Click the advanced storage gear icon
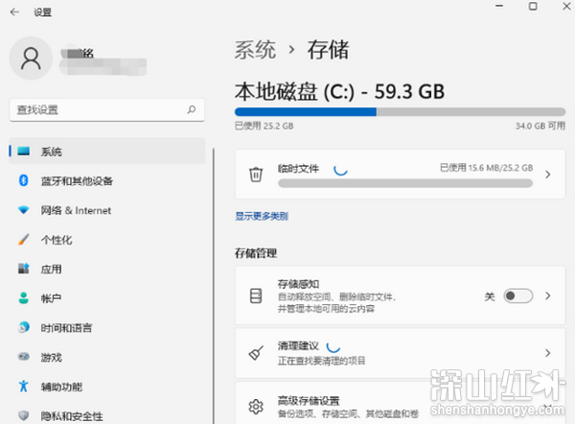 [x=256, y=407]
